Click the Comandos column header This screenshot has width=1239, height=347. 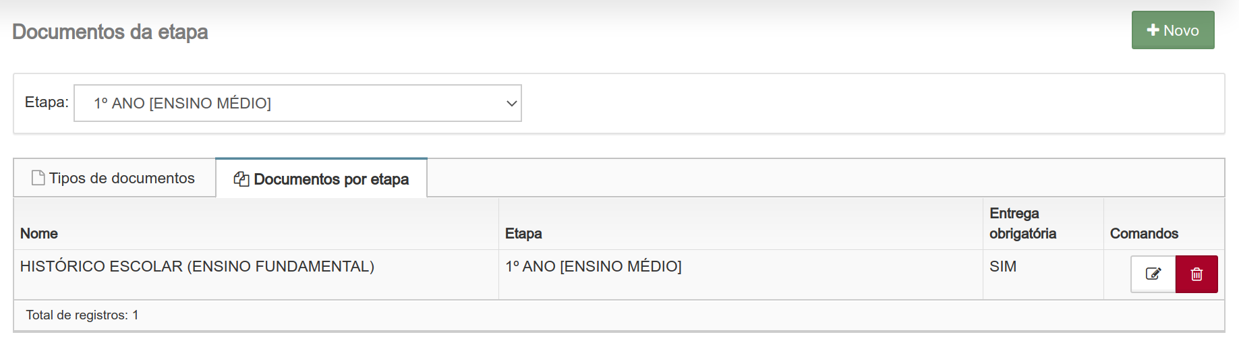tap(1144, 233)
